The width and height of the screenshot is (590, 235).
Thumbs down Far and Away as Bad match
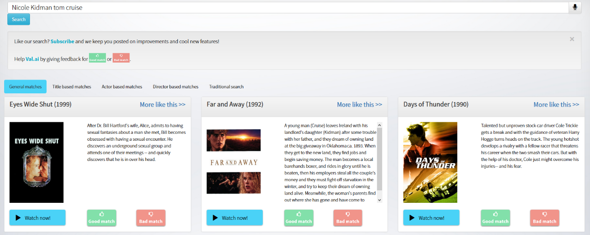tap(348, 218)
